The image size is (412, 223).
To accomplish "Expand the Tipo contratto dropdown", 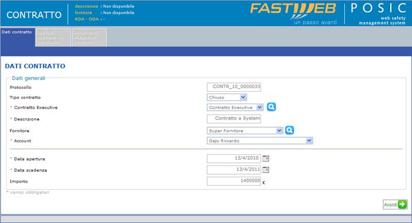I will click(x=227, y=98).
